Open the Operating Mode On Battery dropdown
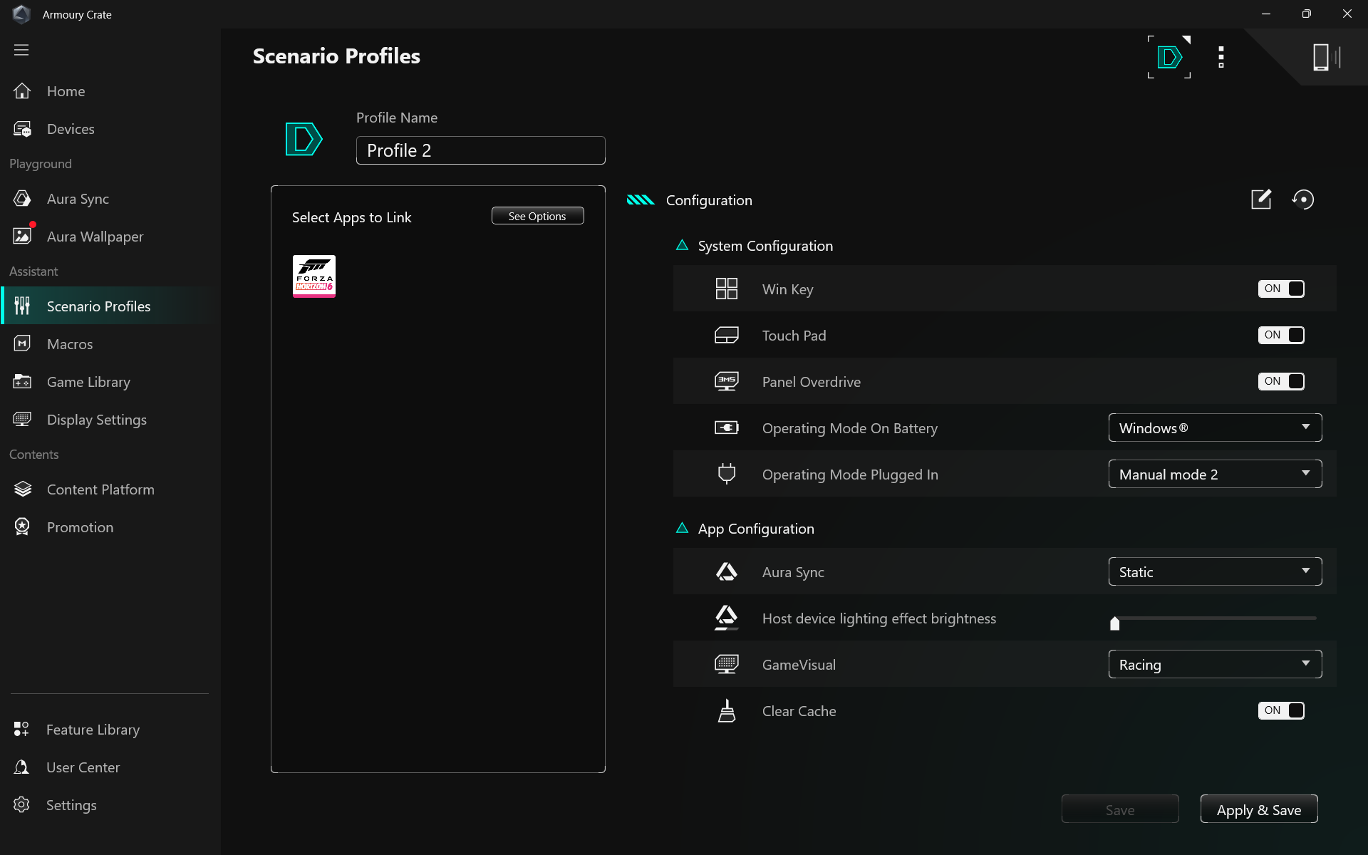 pyautogui.click(x=1215, y=427)
